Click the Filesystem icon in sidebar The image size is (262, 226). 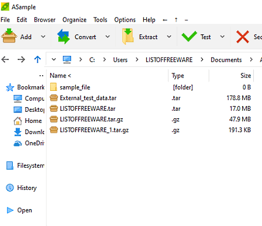[x=10, y=165]
